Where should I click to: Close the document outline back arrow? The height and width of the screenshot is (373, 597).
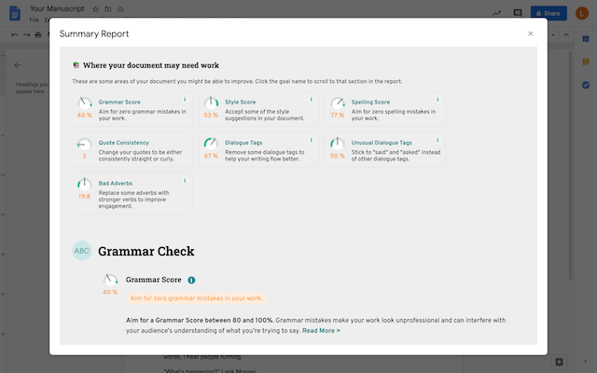pyautogui.click(x=18, y=65)
